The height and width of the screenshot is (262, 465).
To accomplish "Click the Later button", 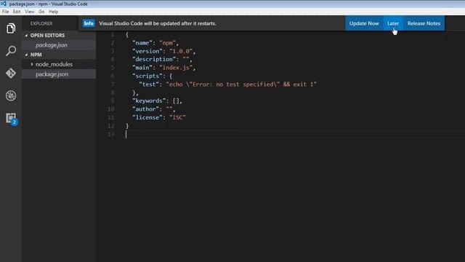I will point(393,23).
